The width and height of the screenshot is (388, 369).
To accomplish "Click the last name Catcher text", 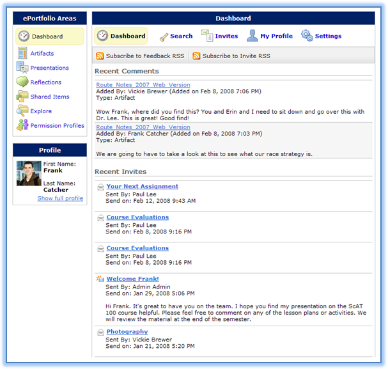I will (x=56, y=190).
